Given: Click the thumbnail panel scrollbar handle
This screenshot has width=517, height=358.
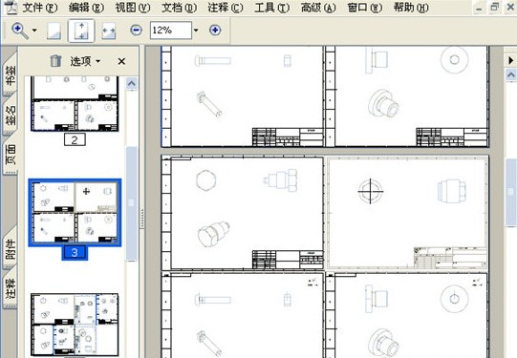Looking at the screenshot, I should point(132,203).
